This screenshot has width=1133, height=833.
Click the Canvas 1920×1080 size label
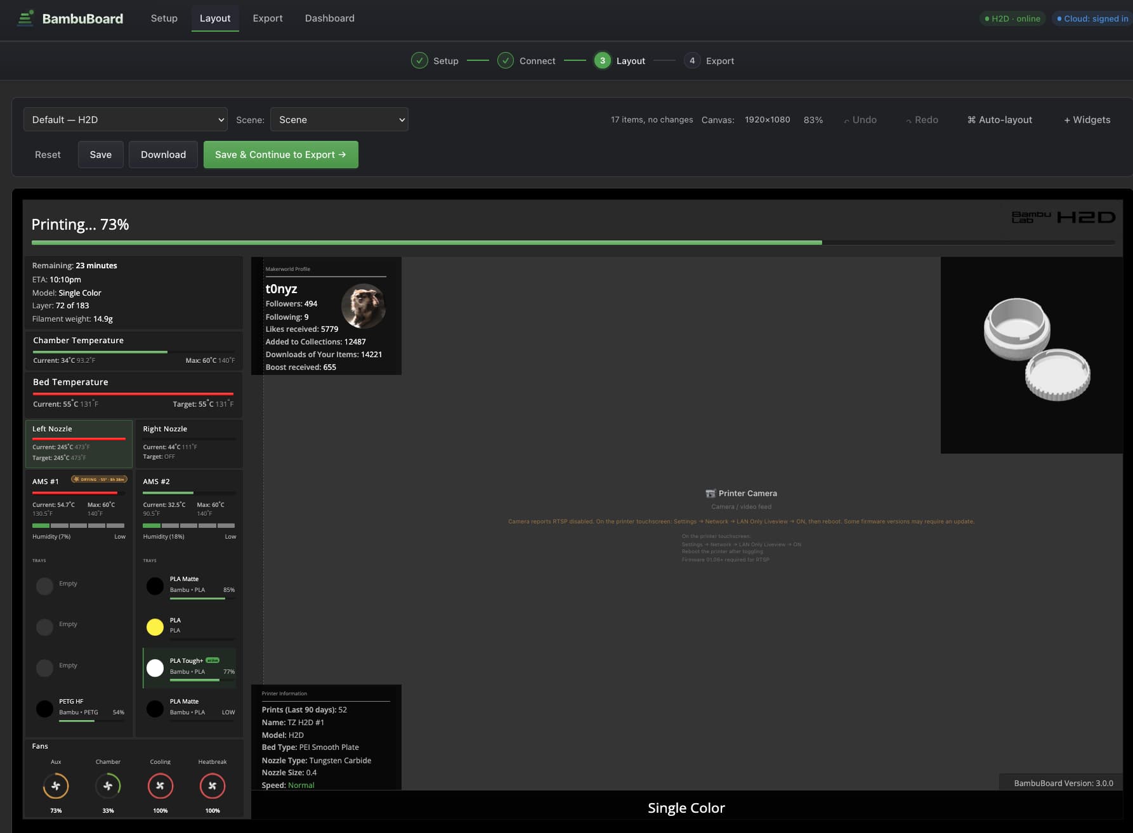767,120
